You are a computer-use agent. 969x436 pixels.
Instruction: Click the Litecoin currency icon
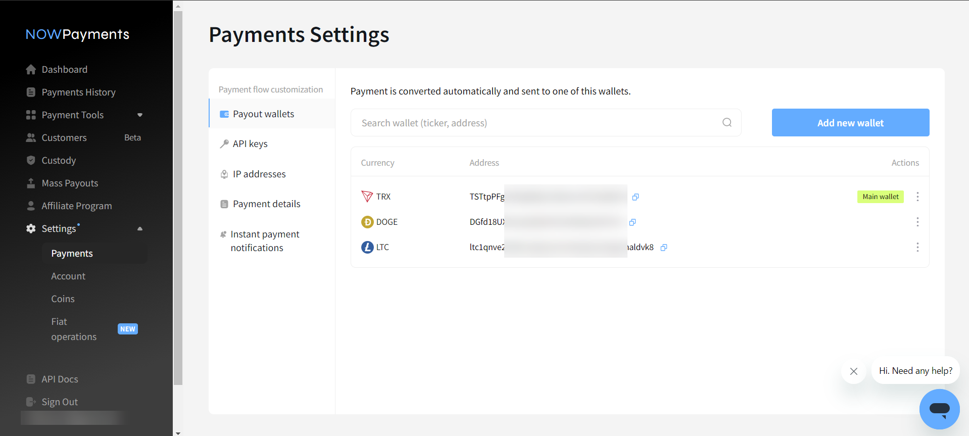(x=367, y=247)
